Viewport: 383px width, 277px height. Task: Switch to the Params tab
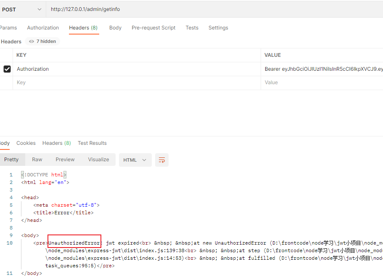(x=8, y=28)
